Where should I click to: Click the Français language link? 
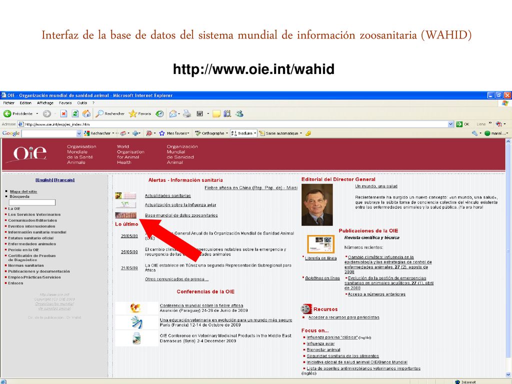tap(64, 180)
